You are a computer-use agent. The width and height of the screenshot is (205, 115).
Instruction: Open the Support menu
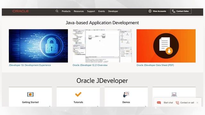[91, 11]
